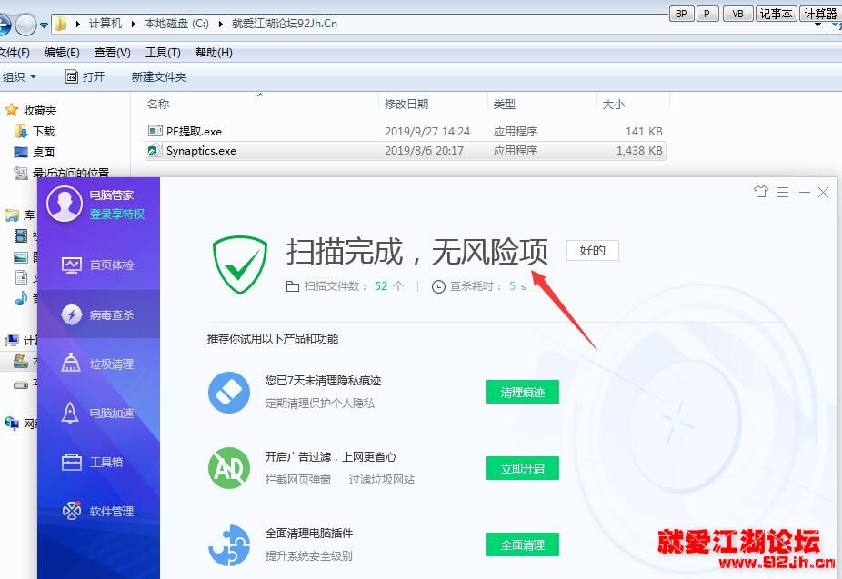Click 打开 button in Explorer toolbar
842x579 pixels.
point(85,76)
